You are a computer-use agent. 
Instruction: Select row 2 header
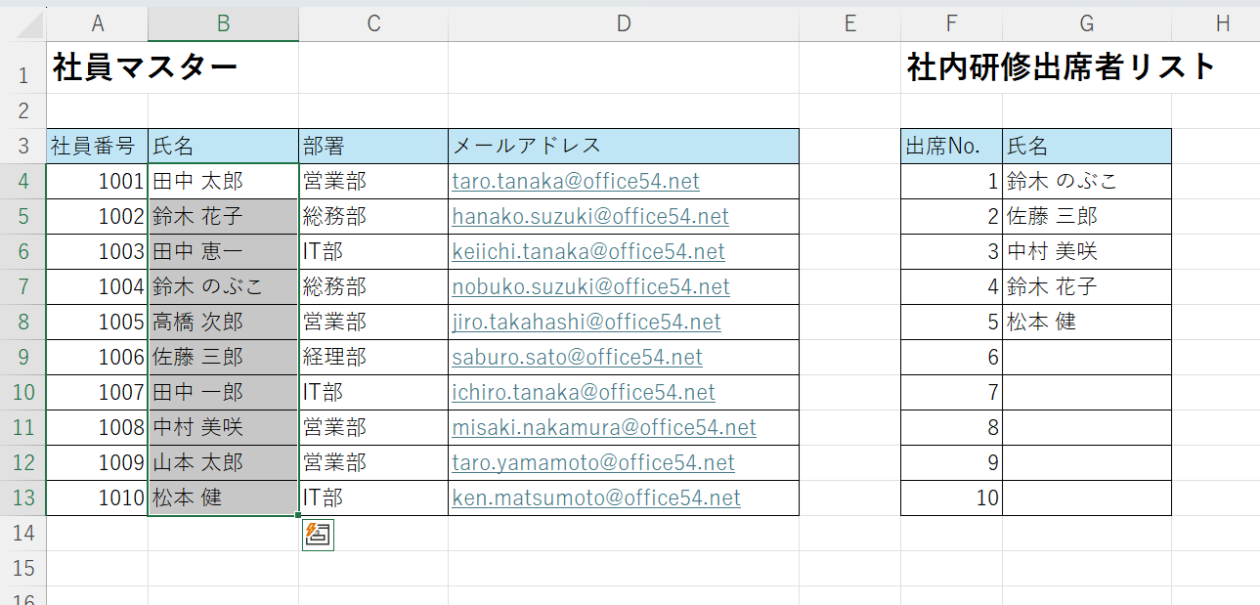point(22,110)
